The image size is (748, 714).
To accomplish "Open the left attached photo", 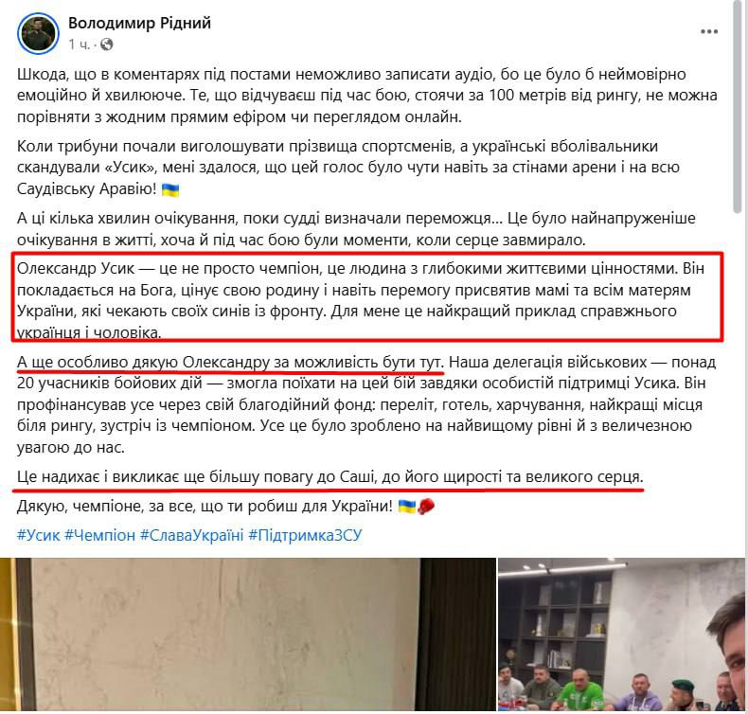I will coord(247,635).
